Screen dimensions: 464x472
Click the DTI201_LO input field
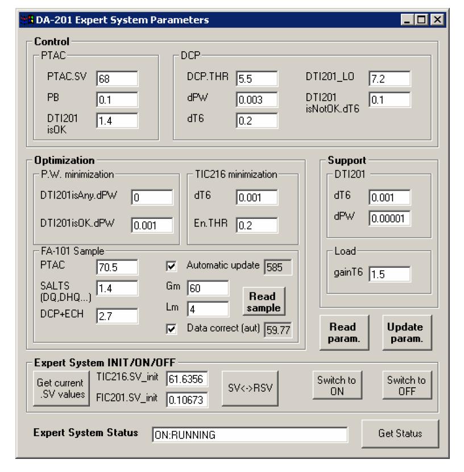pyautogui.click(x=390, y=79)
